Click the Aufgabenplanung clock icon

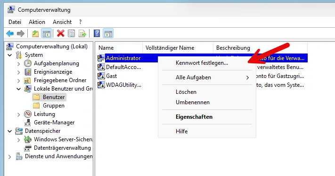28,63
